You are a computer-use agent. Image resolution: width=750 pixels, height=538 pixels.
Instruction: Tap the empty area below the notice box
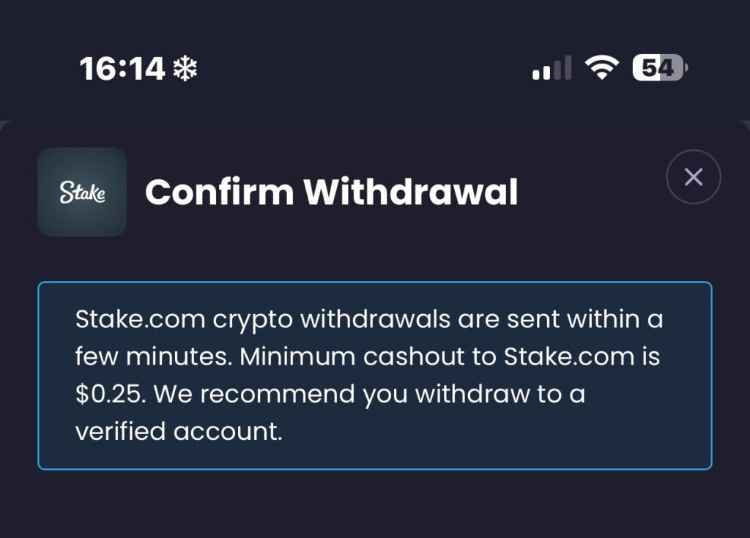click(375, 505)
